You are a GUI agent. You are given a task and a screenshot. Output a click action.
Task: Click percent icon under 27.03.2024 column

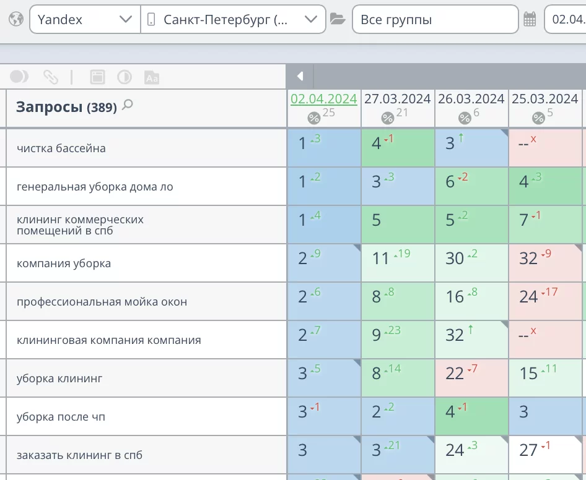(x=387, y=118)
